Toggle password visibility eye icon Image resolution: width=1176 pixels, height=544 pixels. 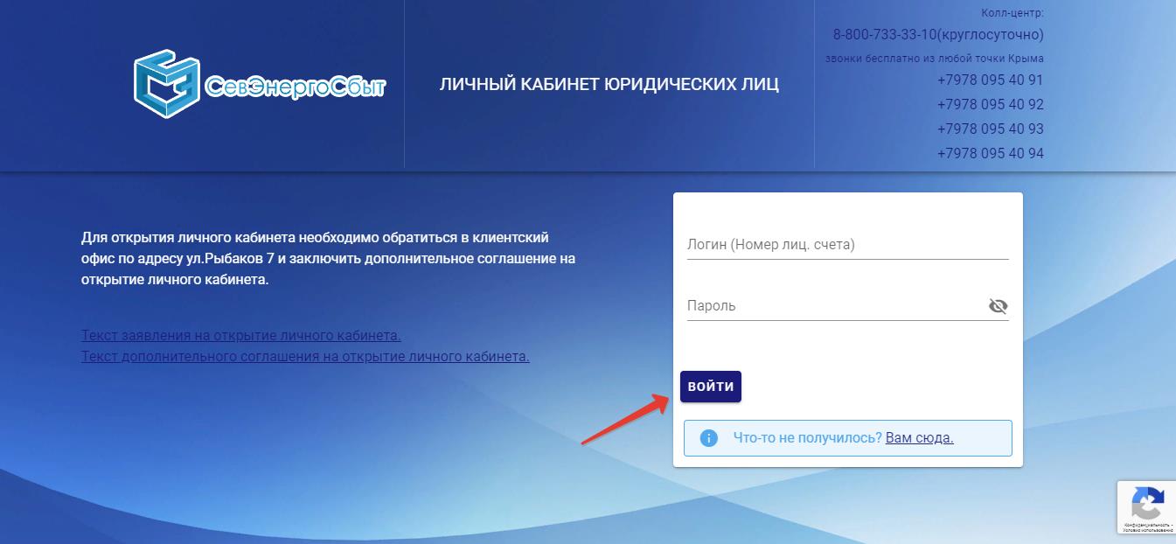coord(998,306)
